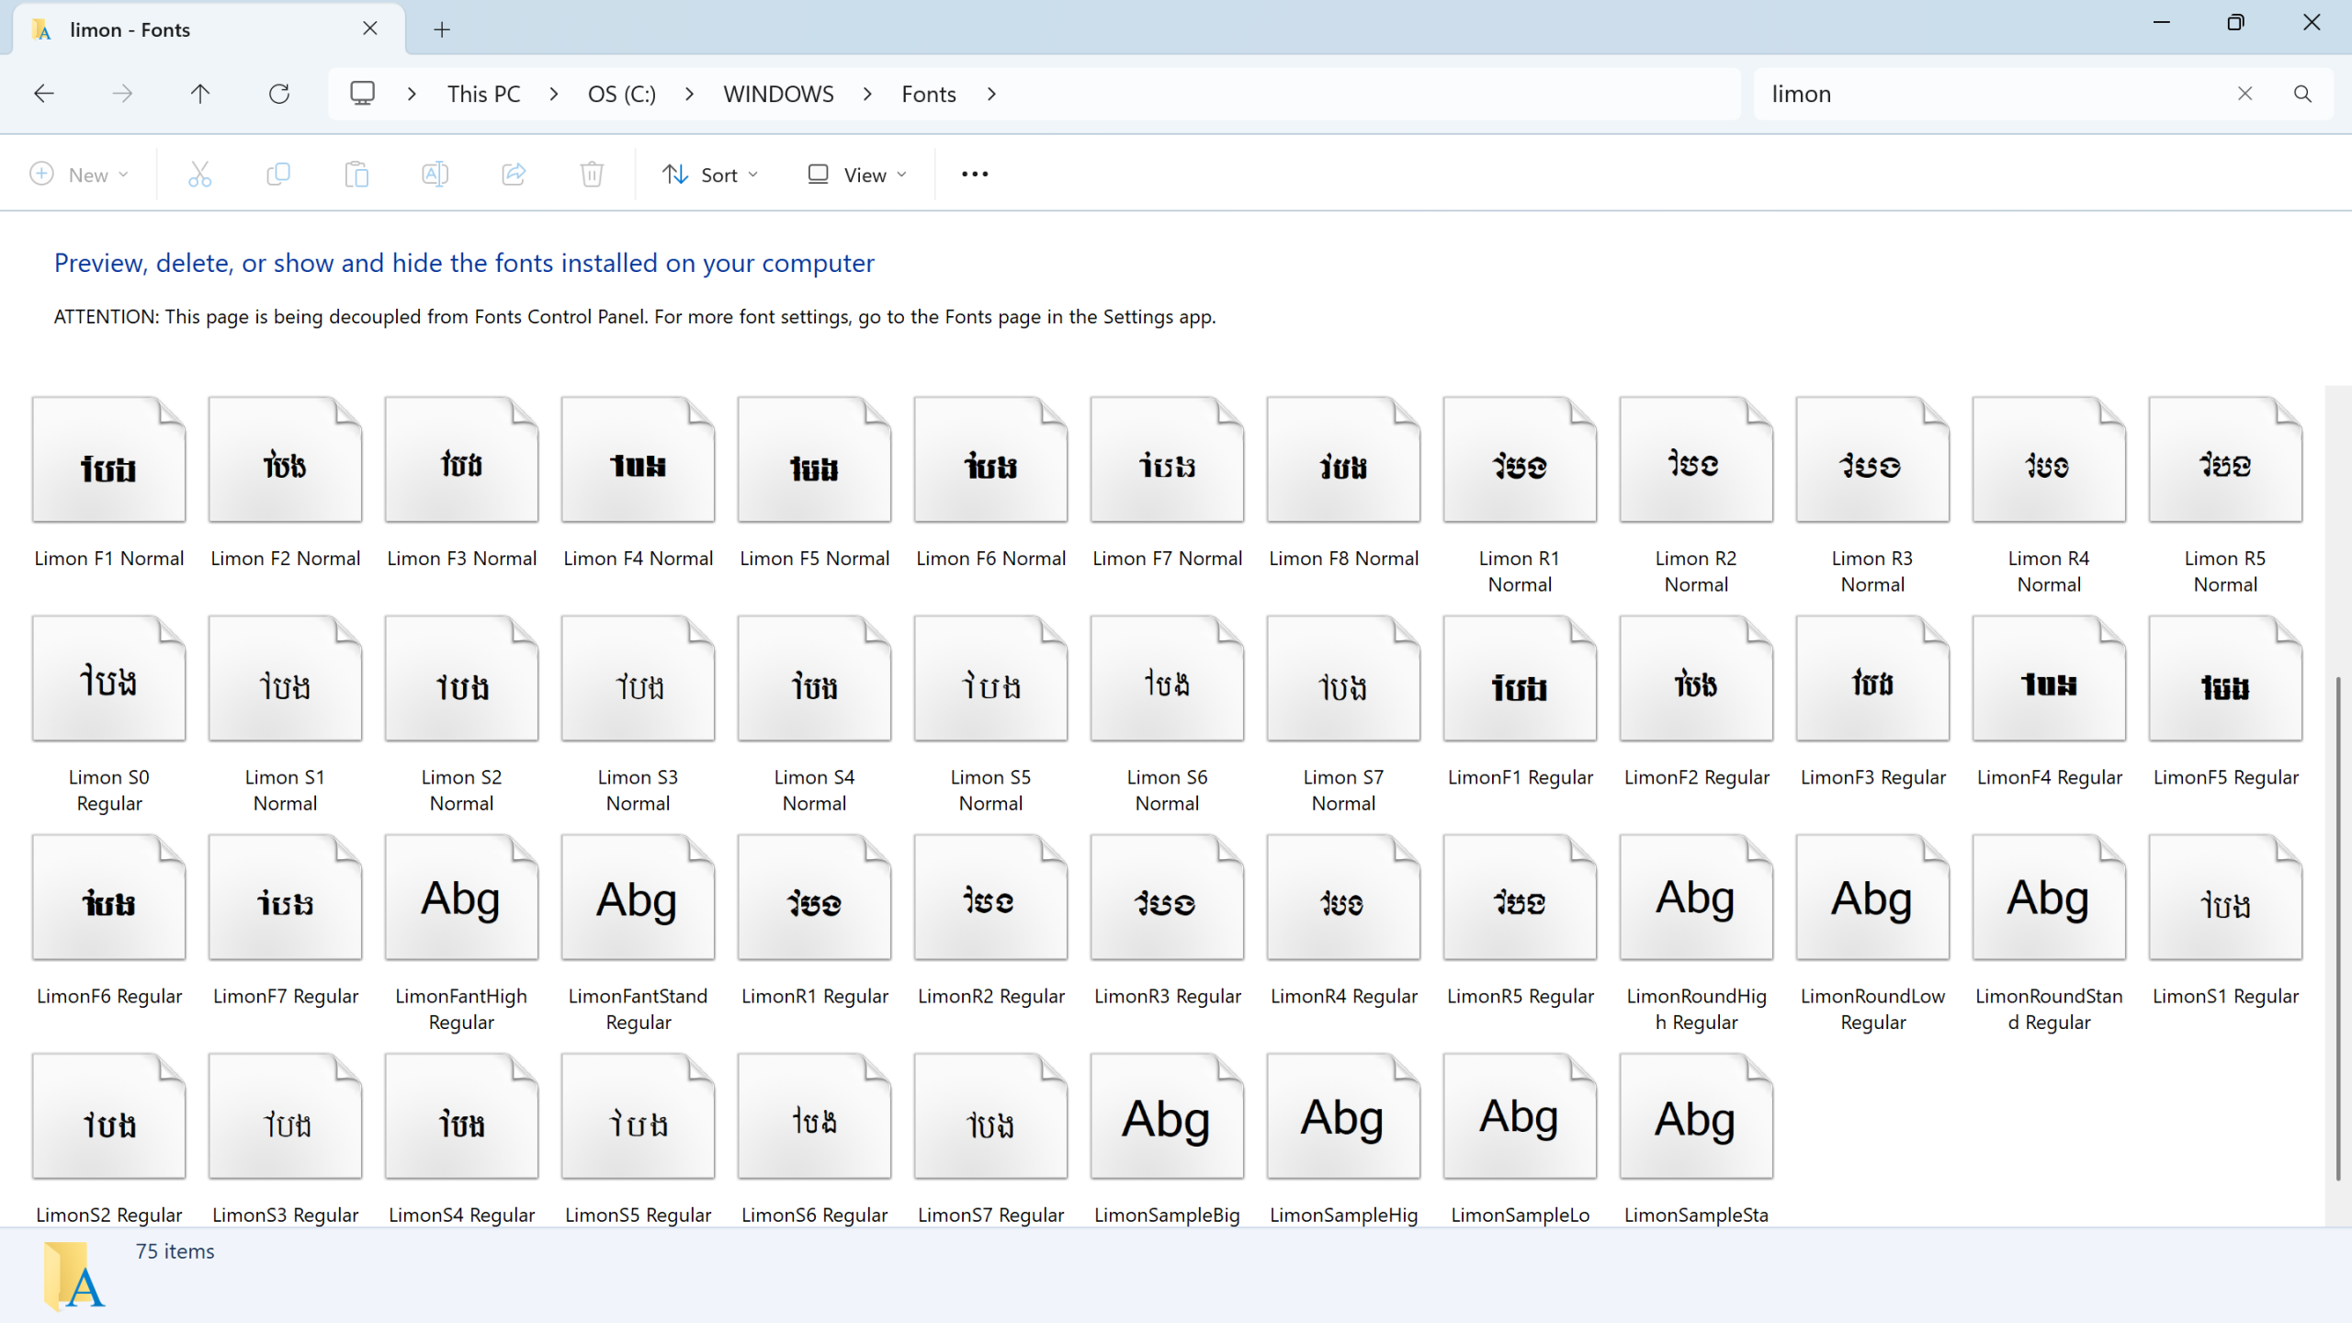The height and width of the screenshot is (1323, 2352).
Task: Select the LimonS4 Regular font
Action: [x=462, y=1137]
